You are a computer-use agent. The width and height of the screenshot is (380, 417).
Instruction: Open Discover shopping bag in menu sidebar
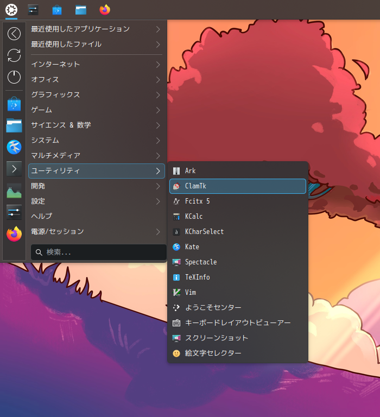[x=14, y=104]
